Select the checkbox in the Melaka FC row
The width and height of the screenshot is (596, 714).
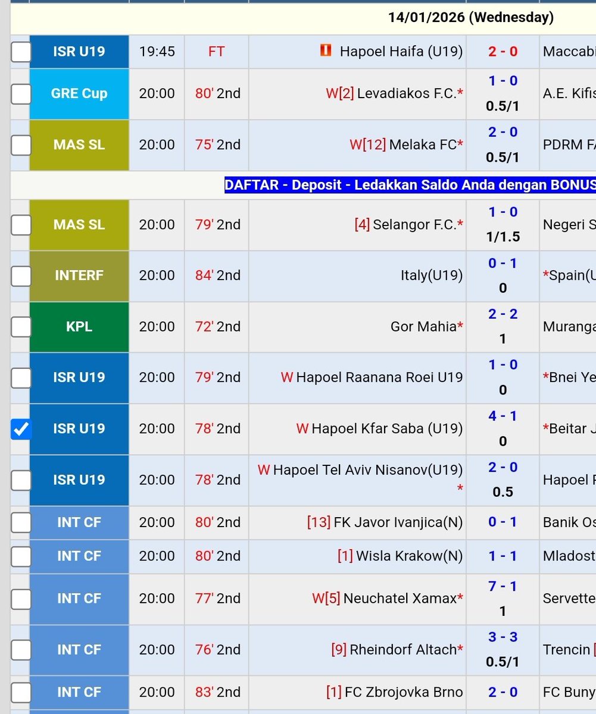[21, 145]
